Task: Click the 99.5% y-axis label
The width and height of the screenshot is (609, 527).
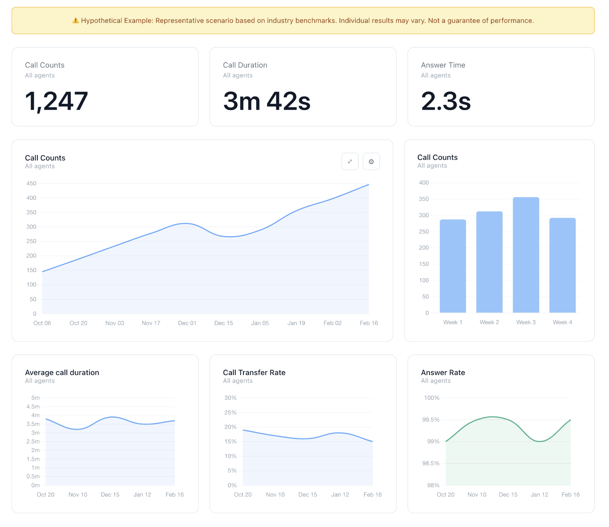Action: pos(431,420)
